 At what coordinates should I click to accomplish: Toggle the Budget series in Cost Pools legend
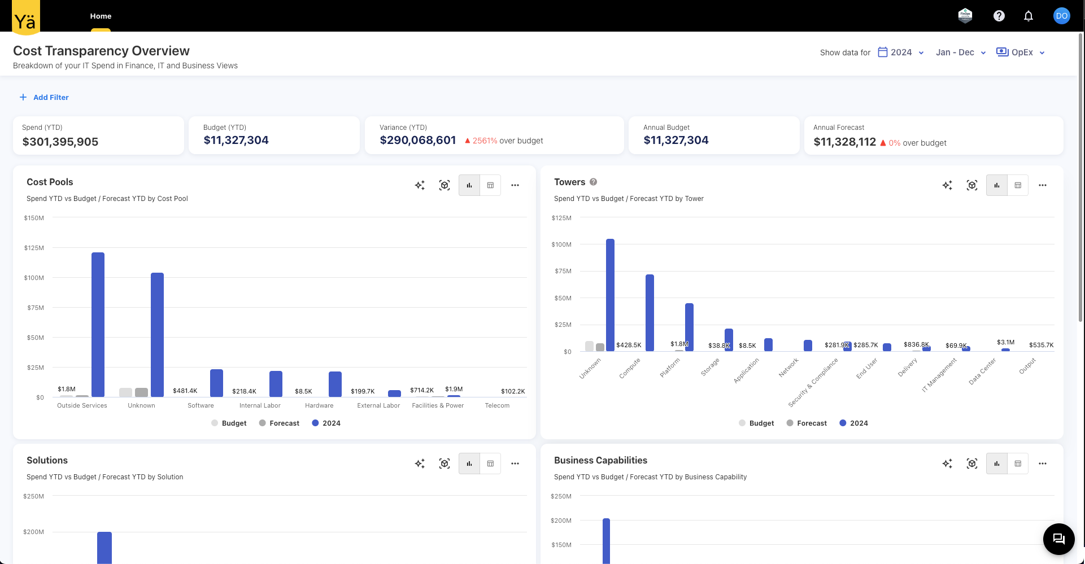pyautogui.click(x=229, y=423)
